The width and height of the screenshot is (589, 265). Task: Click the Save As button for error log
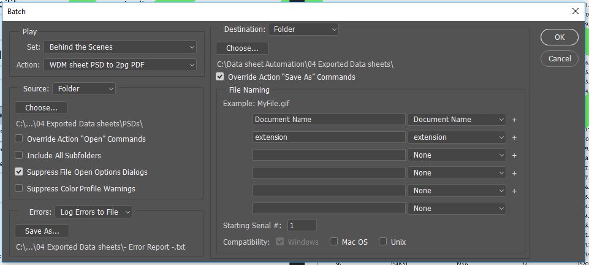42,231
